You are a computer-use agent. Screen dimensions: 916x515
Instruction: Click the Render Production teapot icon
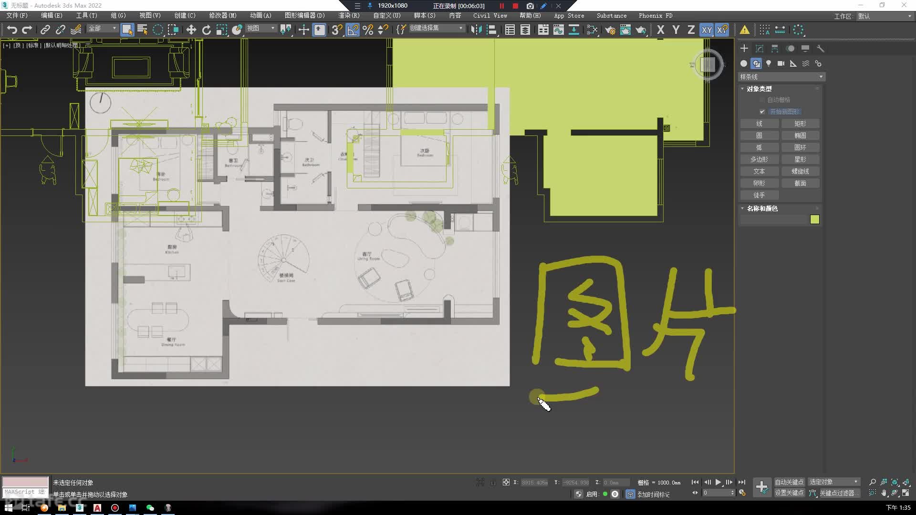tap(641, 30)
